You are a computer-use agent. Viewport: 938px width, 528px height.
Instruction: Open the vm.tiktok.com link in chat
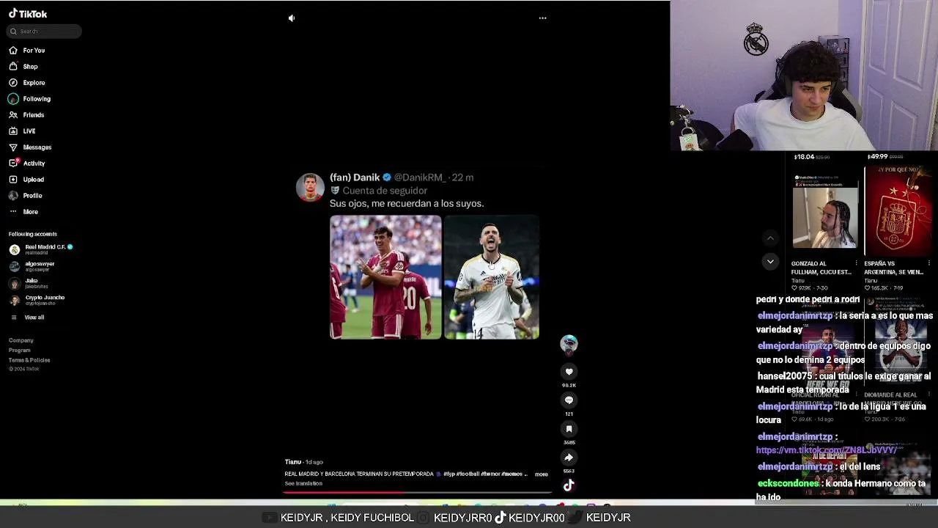tap(827, 450)
